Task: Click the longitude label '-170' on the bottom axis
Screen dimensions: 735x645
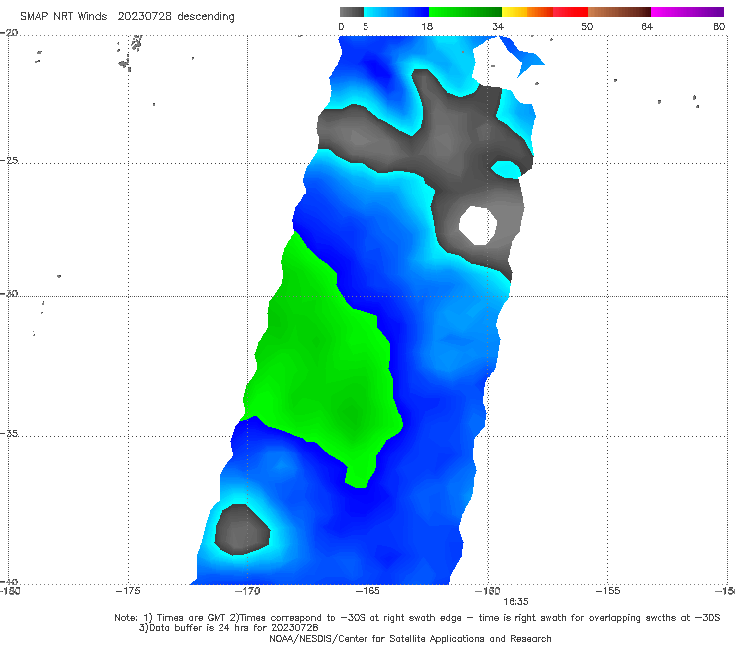Action: click(x=248, y=591)
